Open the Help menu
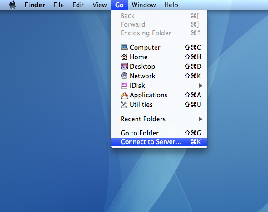 click(171, 5)
